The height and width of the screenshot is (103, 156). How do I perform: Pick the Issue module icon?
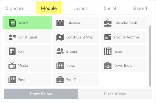click(108, 51)
